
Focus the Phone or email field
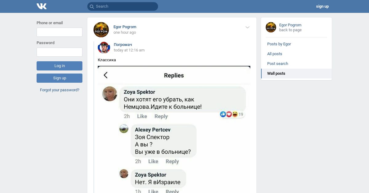coord(59,32)
